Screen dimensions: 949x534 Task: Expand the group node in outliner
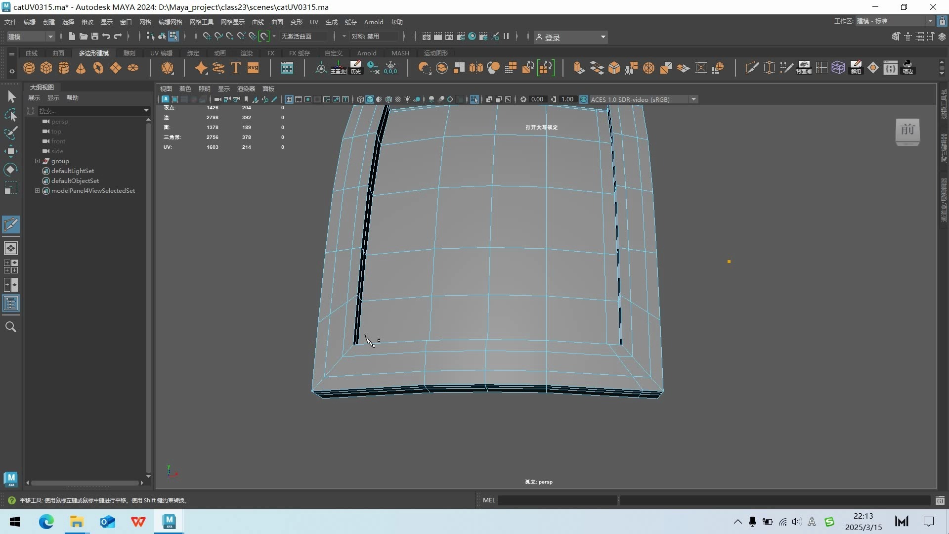[x=37, y=161]
